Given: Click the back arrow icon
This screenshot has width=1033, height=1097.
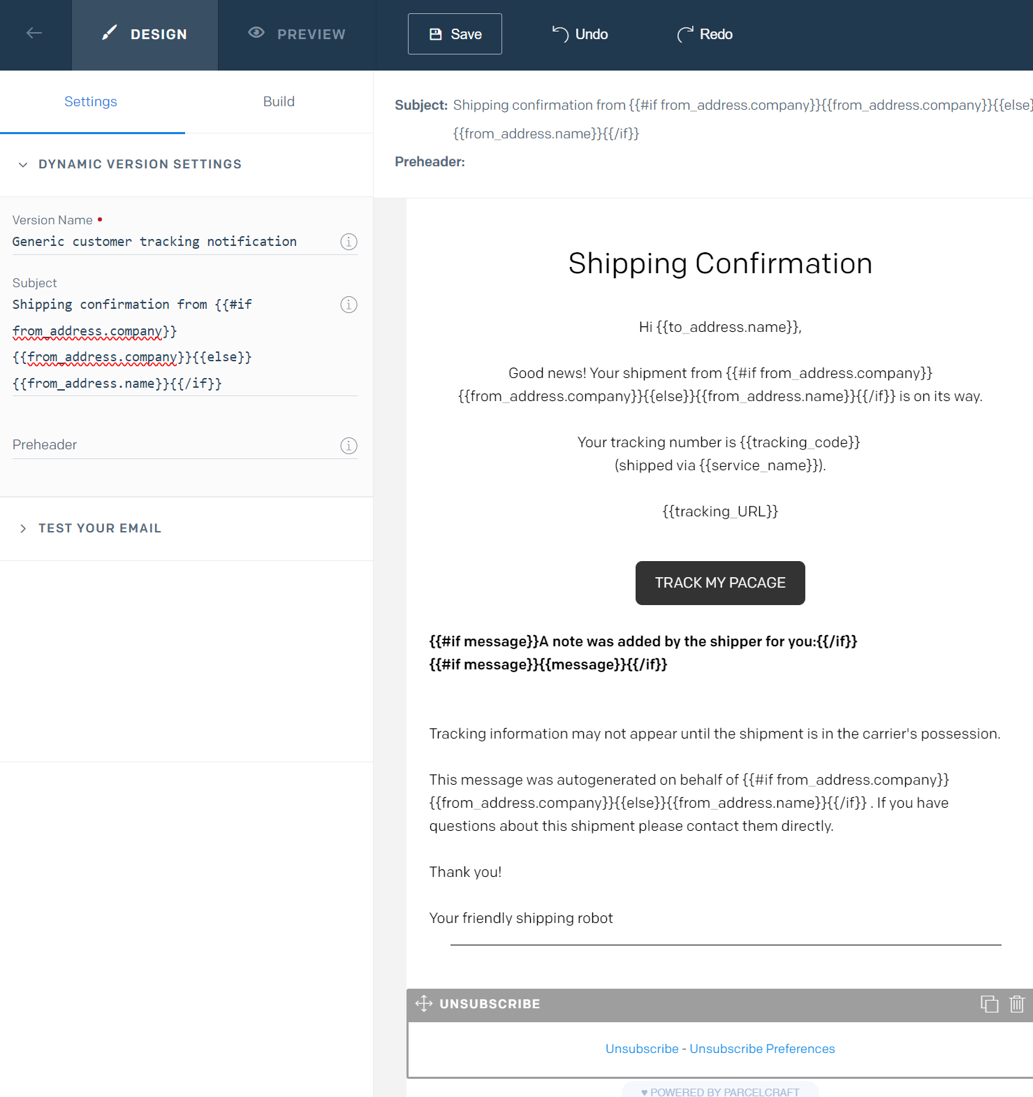Looking at the screenshot, I should point(34,33).
